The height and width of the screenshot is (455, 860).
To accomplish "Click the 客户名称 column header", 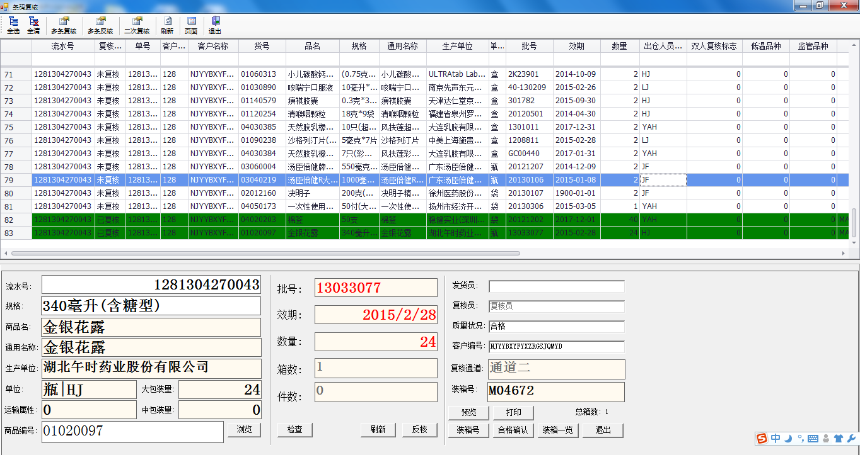I will [213, 46].
